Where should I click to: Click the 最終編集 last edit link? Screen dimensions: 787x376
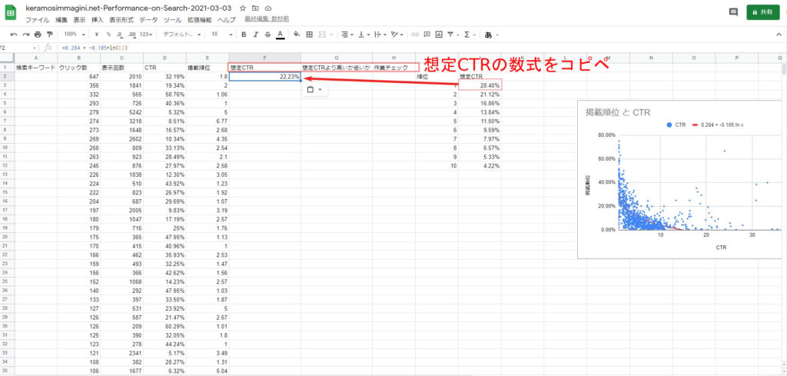pos(267,19)
